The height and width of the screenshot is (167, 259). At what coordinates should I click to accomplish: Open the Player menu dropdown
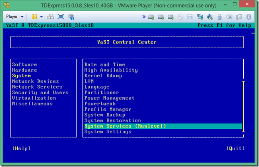15,16
